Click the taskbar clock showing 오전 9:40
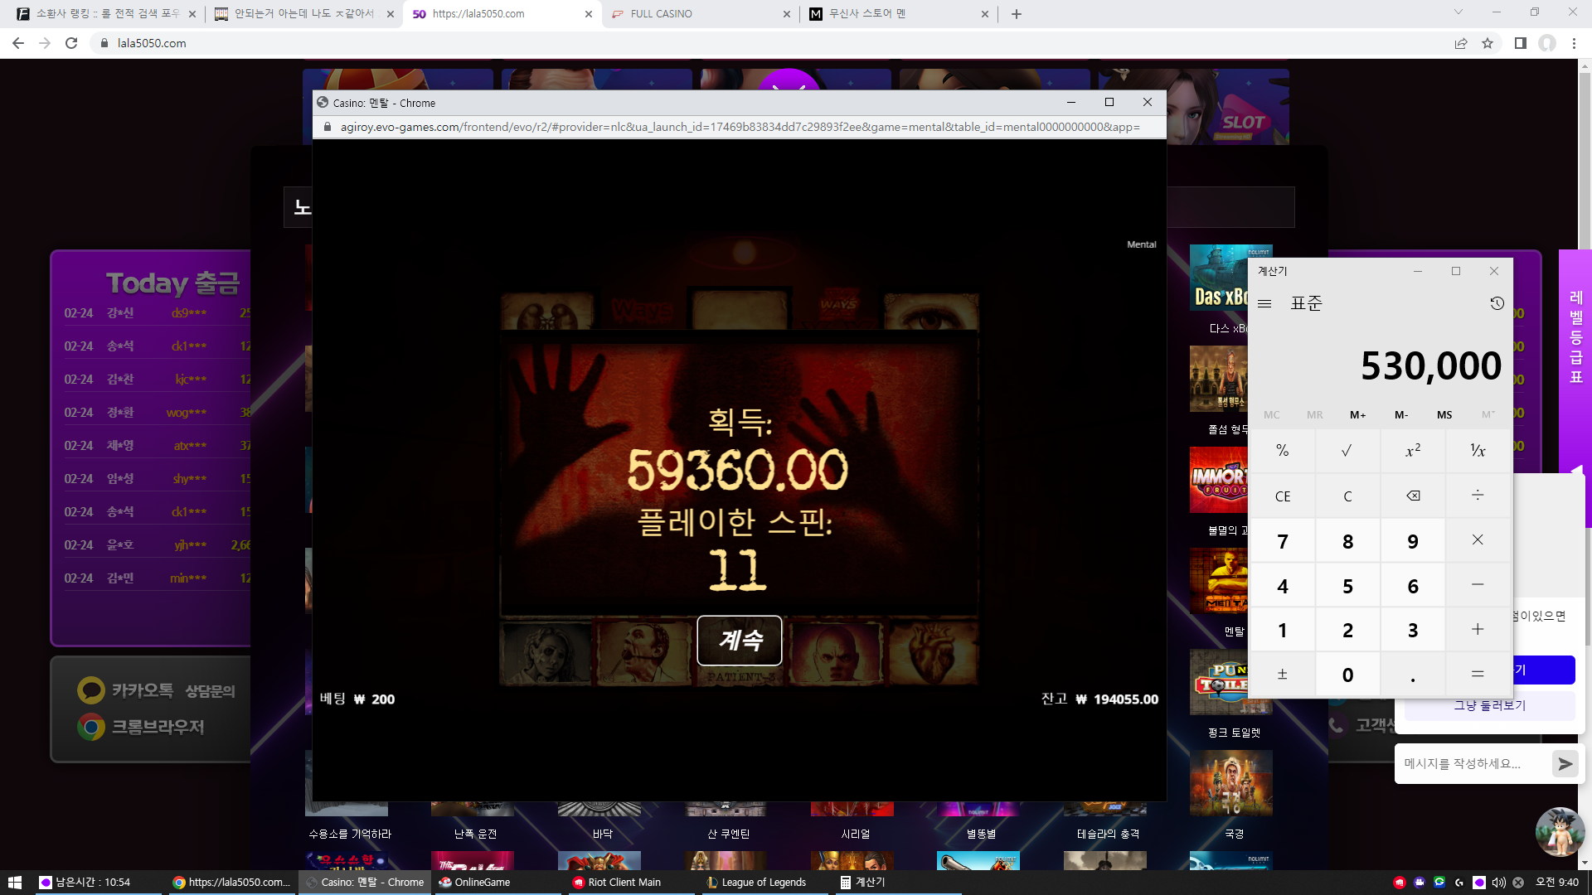This screenshot has width=1592, height=895. pyautogui.click(x=1556, y=883)
